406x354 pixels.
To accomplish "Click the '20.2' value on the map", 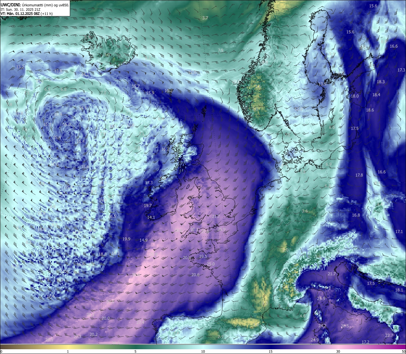I will pyautogui.click(x=94, y=335).
